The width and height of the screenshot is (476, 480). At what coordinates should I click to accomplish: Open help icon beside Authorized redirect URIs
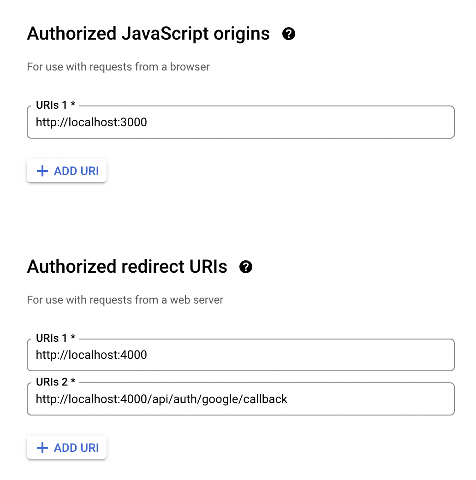(x=246, y=267)
